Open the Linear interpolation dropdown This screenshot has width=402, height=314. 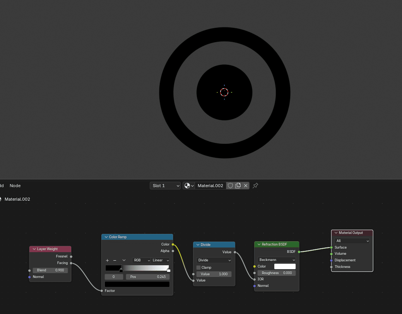pos(160,260)
